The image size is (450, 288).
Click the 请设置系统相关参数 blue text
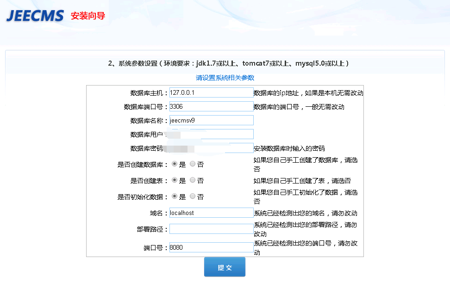tap(225, 78)
